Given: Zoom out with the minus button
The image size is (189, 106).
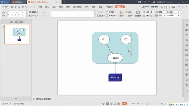Looking at the screenshot, I should coord(138,104).
